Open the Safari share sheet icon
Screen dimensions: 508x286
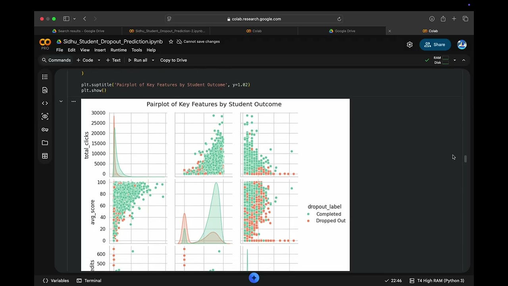coord(443,19)
